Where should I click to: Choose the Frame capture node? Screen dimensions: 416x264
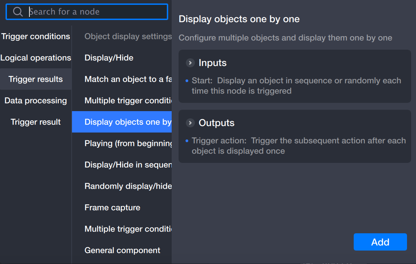point(112,207)
